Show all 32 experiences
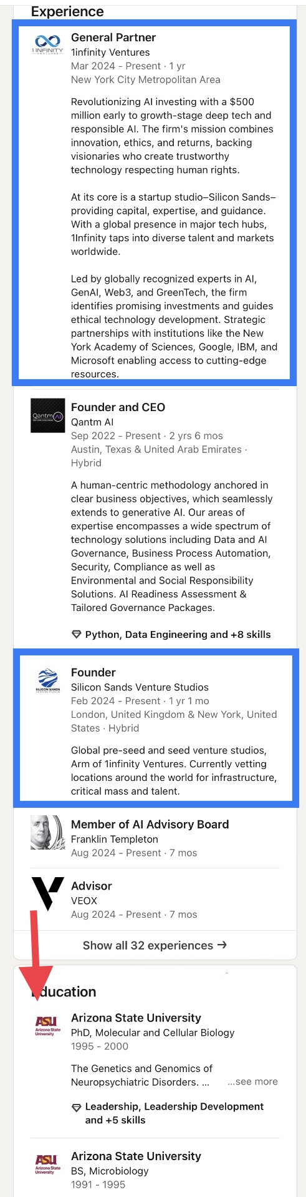 [x=155, y=945]
